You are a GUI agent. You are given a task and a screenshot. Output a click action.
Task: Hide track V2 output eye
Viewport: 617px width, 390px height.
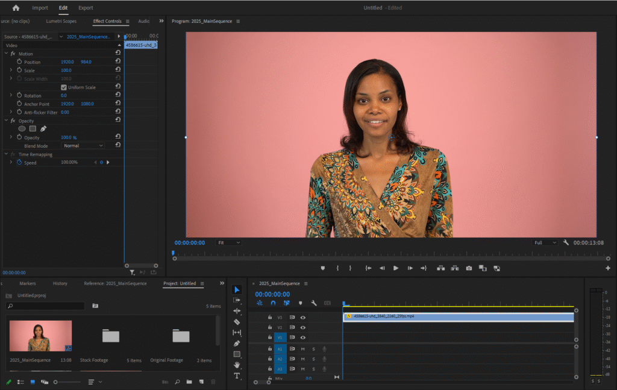coord(303,327)
